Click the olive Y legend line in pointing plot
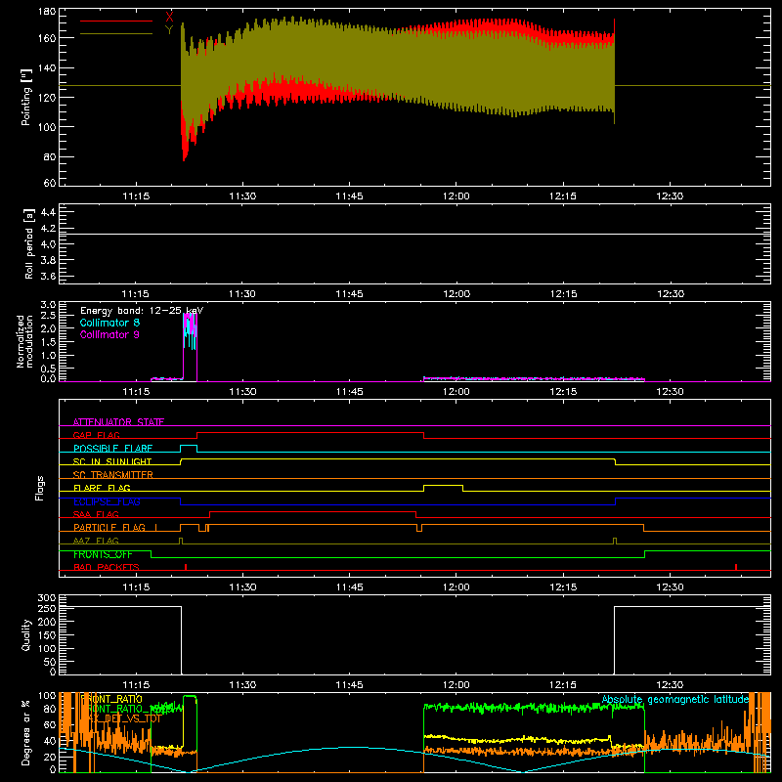Image resolution: width=782 pixels, height=782 pixels. (x=116, y=33)
